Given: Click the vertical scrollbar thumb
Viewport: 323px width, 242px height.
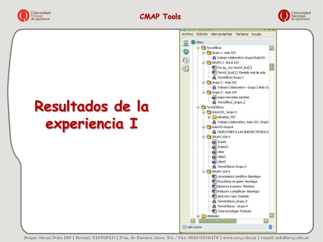Looking at the screenshot, I should click(272, 67).
